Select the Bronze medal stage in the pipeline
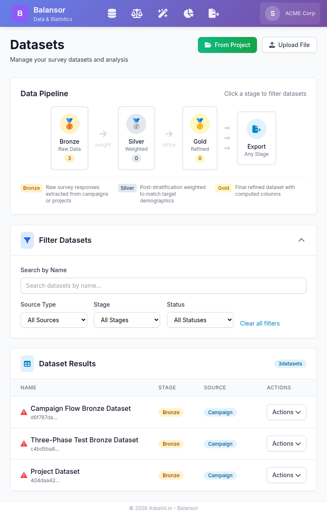Image resolution: width=327 pixels, height=515 pixels. point(69,138)
